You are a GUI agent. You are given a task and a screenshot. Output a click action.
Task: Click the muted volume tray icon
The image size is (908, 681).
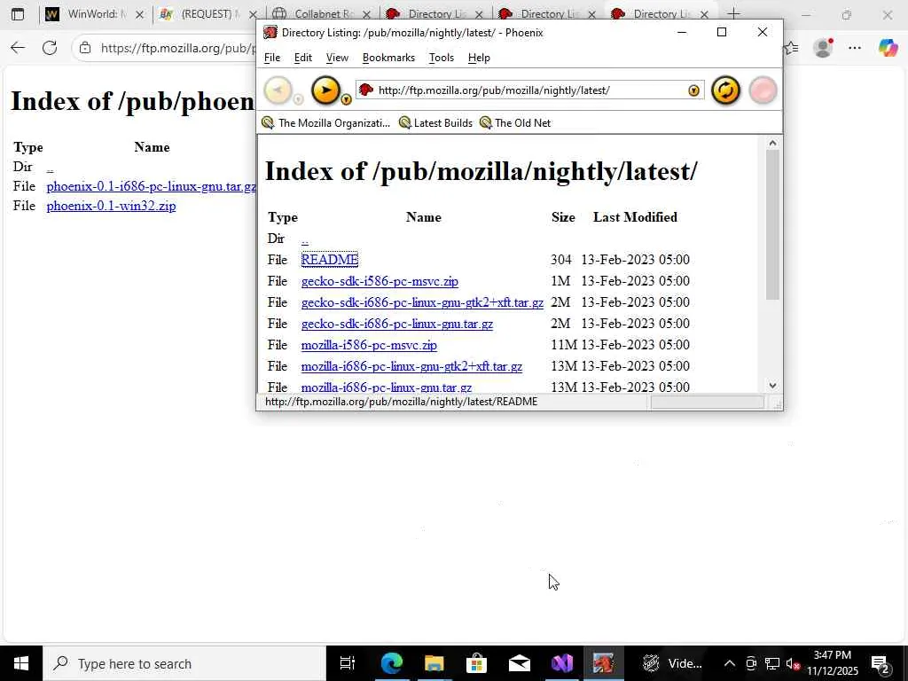[x=792, y=663]
